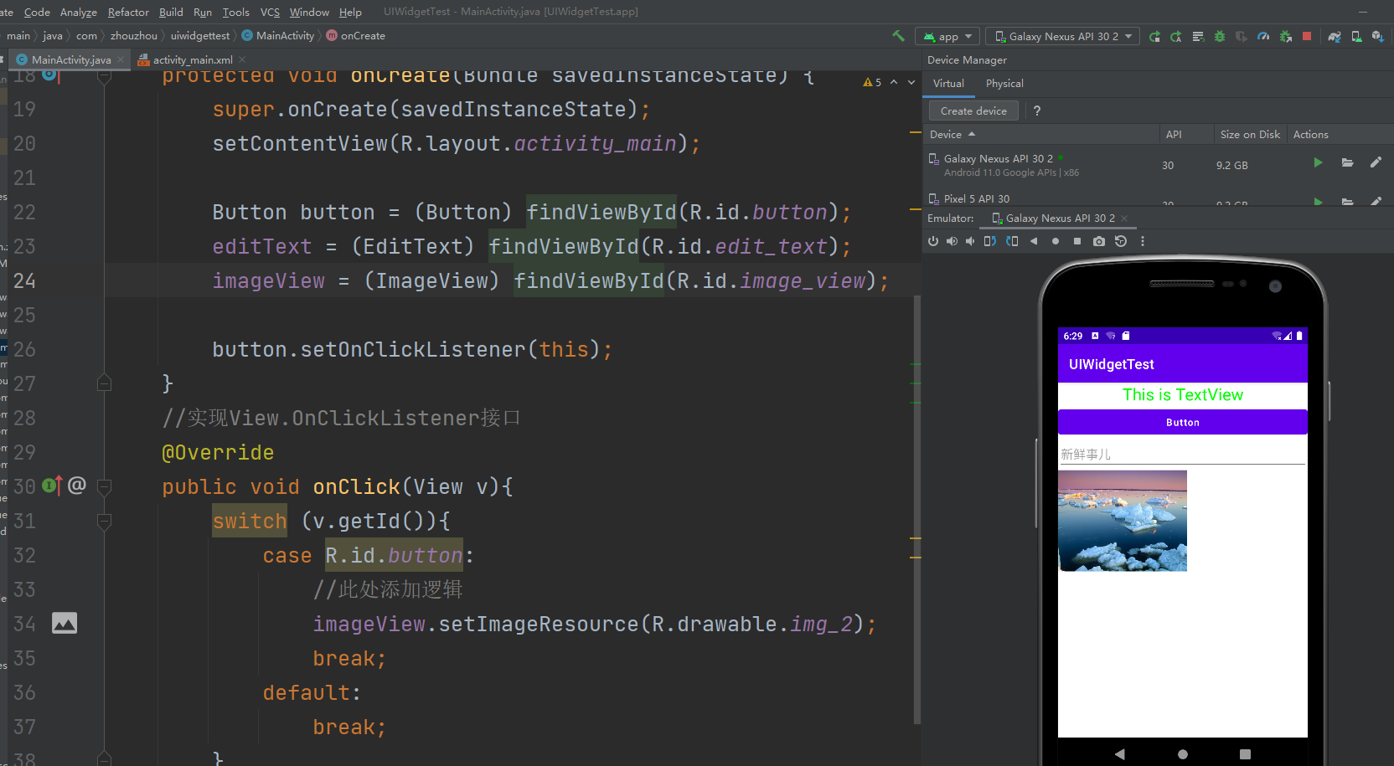Click the iceberg image in the emulator
The height and width of the screenshot is (766, 1394).
tap(1123, 521)
